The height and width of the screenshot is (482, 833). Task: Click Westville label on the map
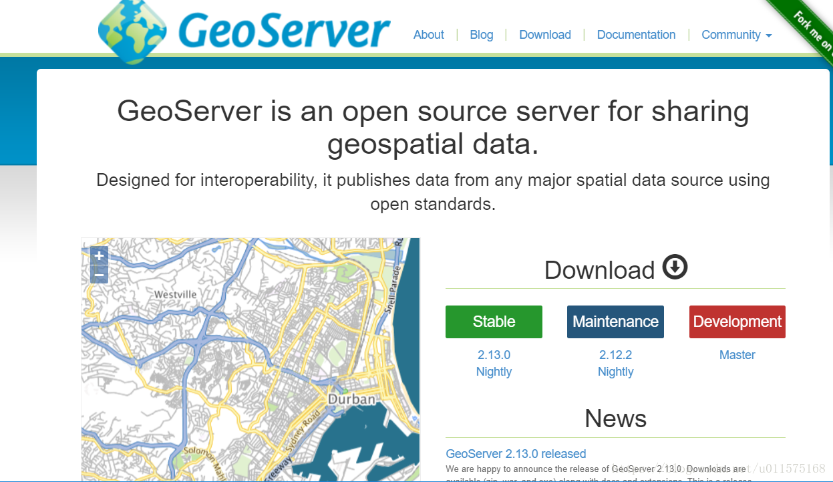tap(176, 294)
